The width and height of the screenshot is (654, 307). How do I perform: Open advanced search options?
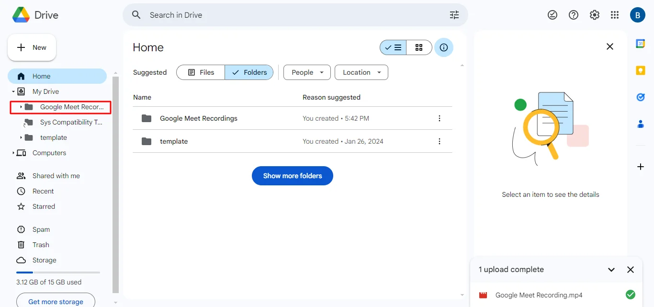point(454,15)
